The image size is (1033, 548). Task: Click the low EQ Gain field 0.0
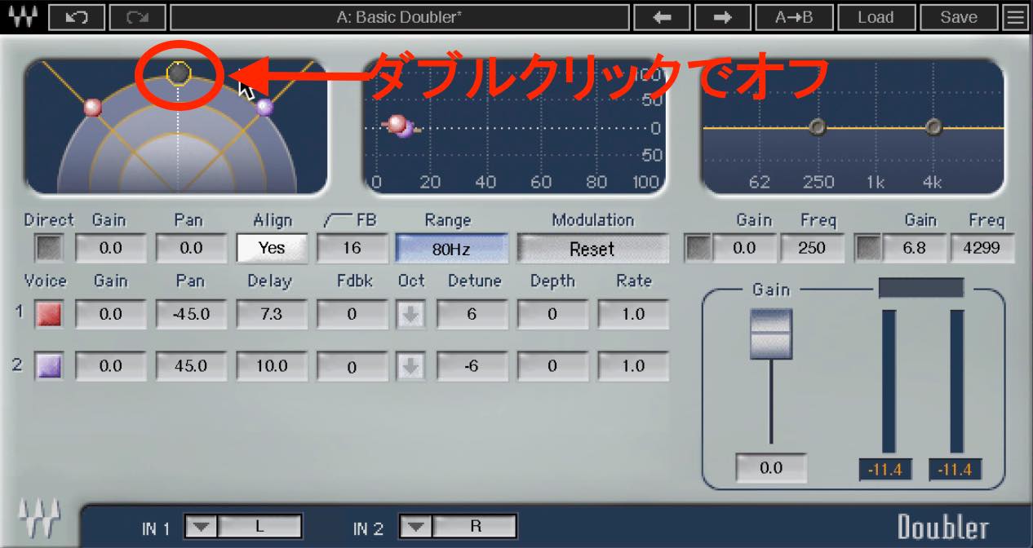(x=744, y=248)
